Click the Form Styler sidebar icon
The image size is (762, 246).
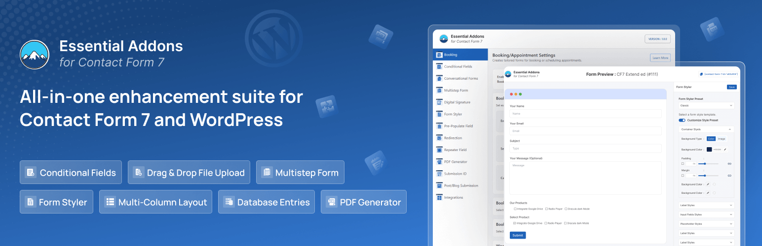[x=439, y=114]
